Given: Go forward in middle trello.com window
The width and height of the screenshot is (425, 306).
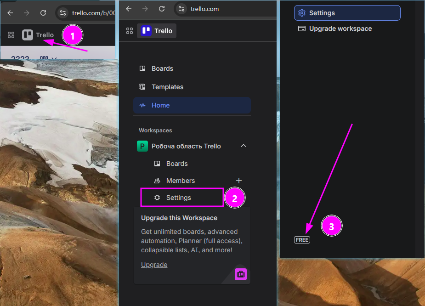Looking at the screenshot, I should [145, 9].
